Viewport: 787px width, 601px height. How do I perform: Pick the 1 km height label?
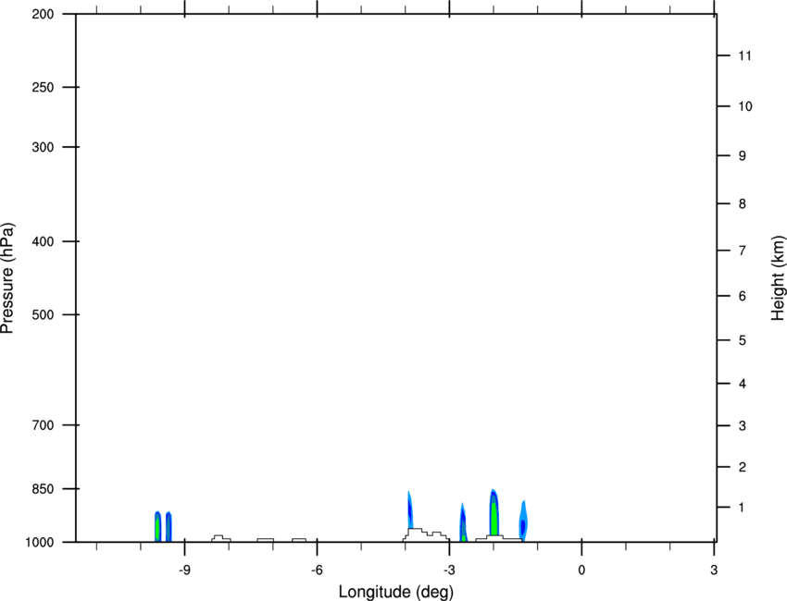coord(743,508)
